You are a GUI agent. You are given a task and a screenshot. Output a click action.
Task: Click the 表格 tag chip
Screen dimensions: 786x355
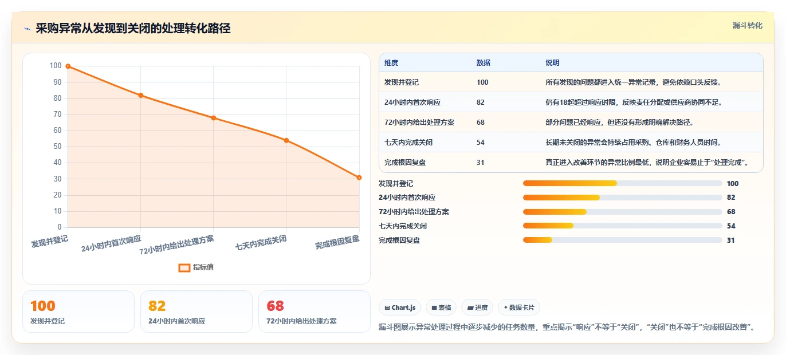coord(441,307)
